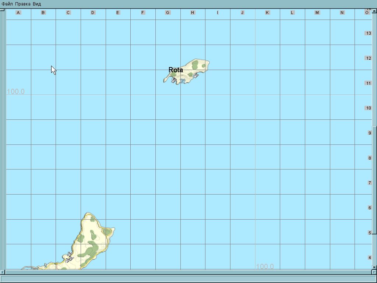Click grid row label 4

tap(370, 258)
